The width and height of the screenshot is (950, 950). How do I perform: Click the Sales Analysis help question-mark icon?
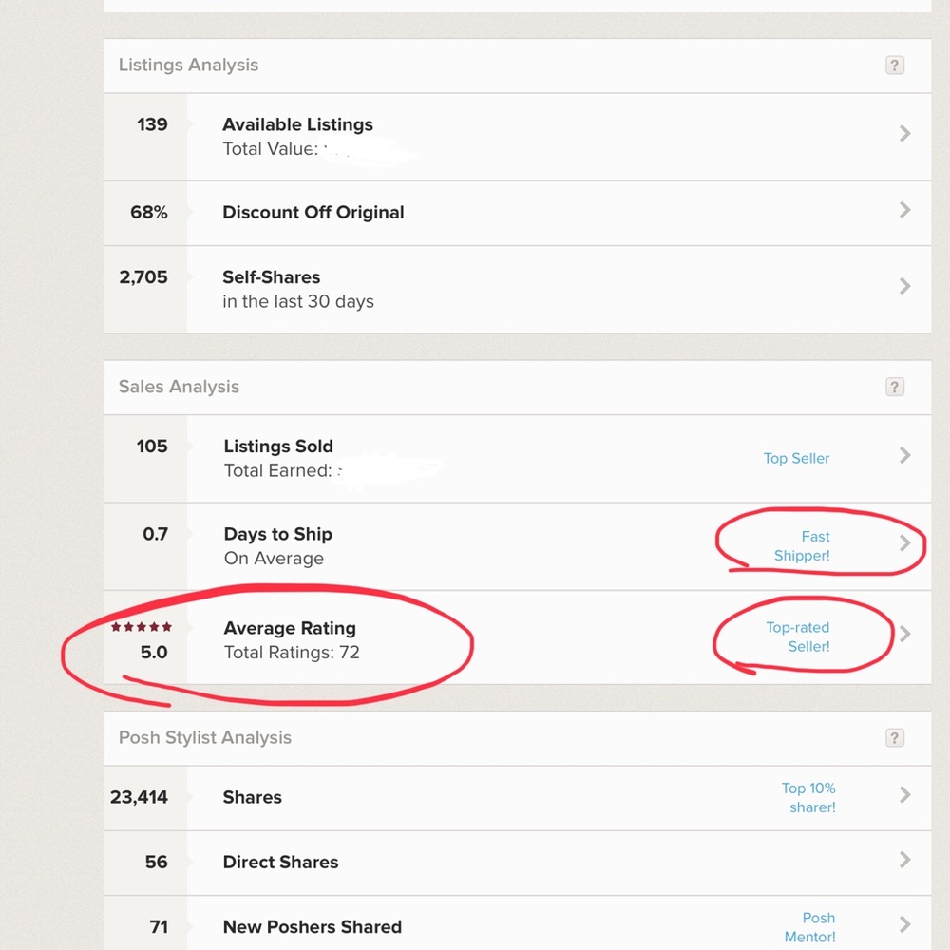tap(894, 387)
